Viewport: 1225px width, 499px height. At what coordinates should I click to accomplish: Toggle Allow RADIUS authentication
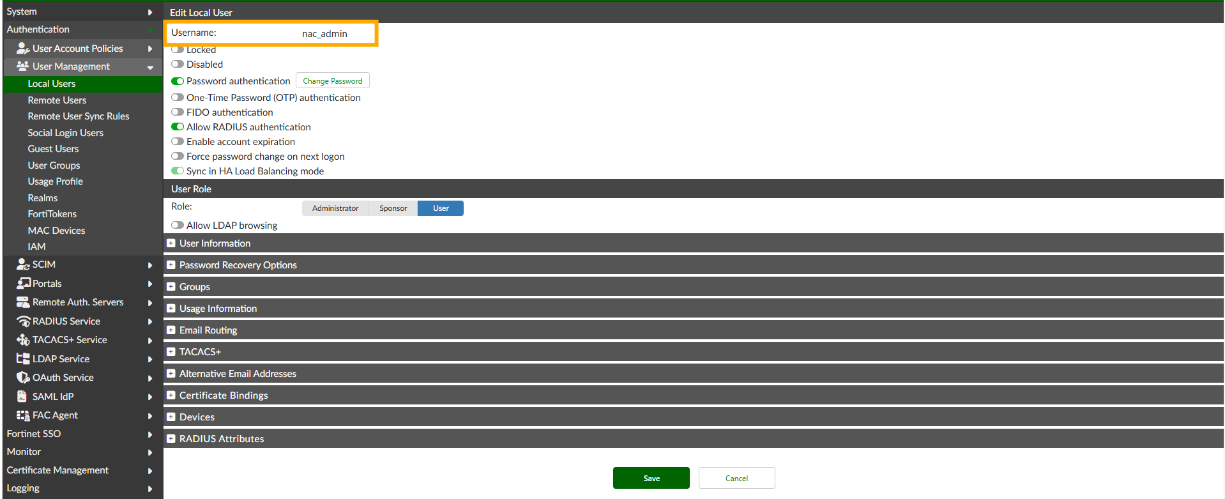click(178, 127)
